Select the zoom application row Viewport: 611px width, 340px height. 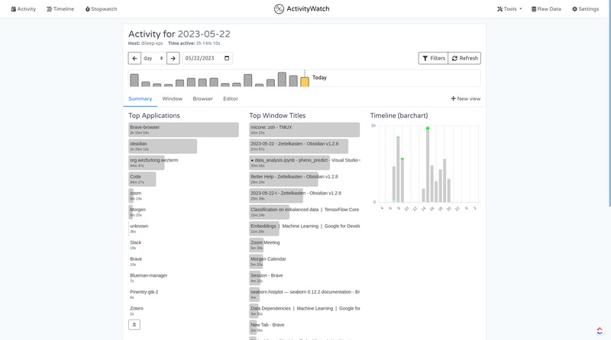(136, 196)
